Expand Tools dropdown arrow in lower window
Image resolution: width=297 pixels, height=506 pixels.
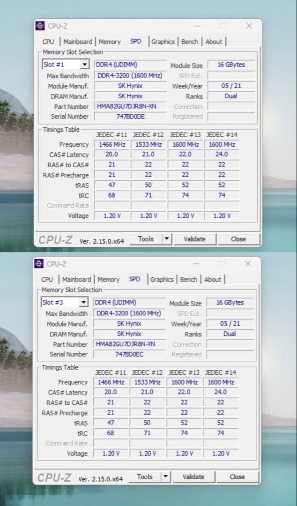[165, 476]
